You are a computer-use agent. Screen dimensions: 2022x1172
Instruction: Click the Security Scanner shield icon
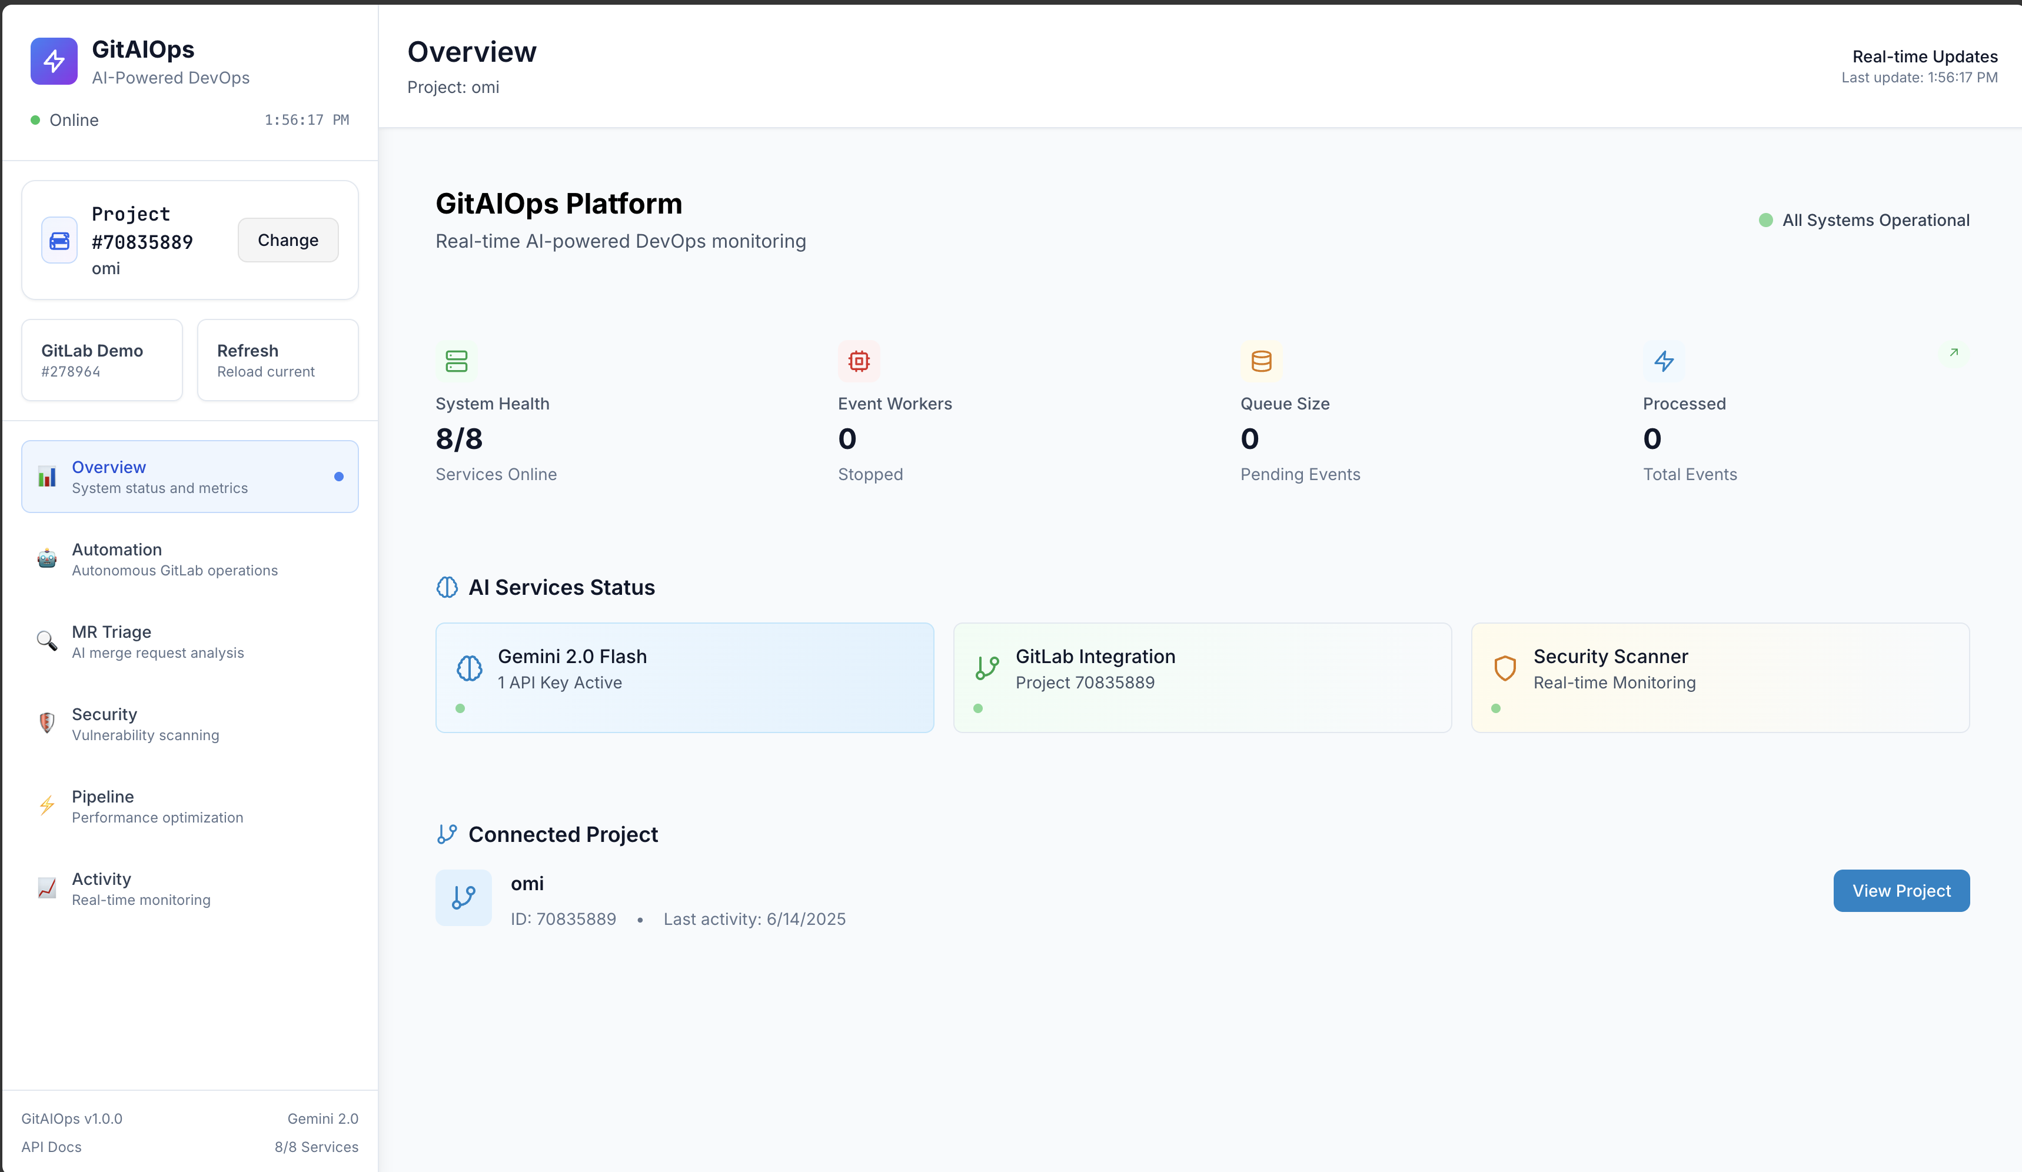tap(1505, 667)
